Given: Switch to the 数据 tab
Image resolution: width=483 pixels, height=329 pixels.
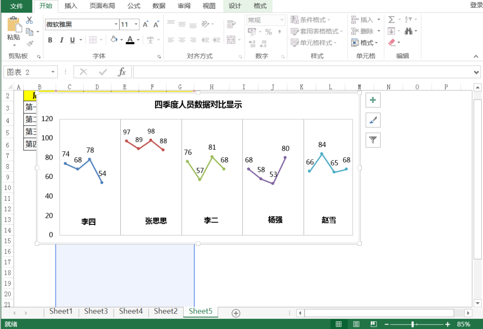Looking at the screenshot, I should (x=159, y=6).
